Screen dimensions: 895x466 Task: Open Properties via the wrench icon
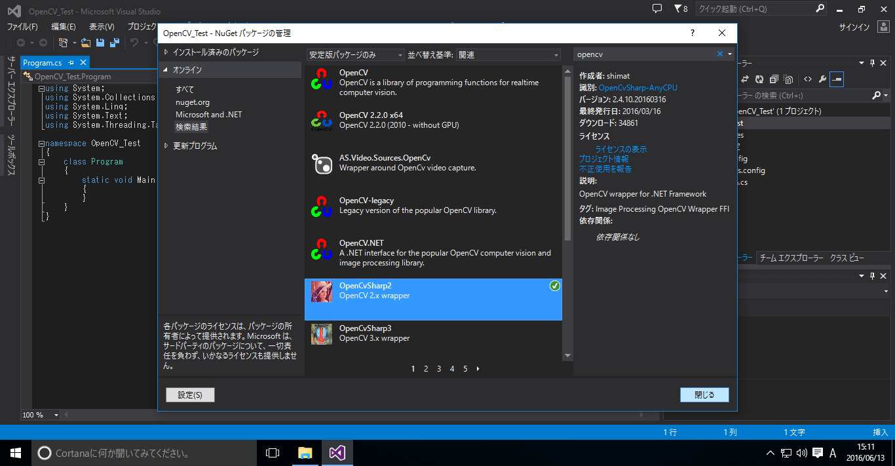[822, 79]
